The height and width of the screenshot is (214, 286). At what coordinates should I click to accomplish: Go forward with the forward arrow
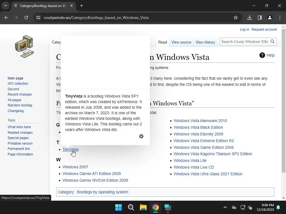click(16, 18)
